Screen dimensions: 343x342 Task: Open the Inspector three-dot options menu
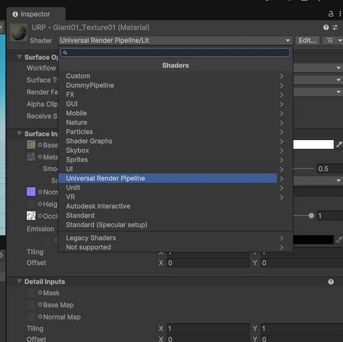340,14
